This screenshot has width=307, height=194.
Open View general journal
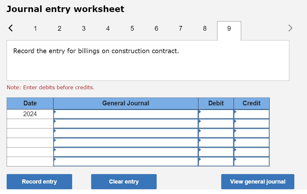258,182
